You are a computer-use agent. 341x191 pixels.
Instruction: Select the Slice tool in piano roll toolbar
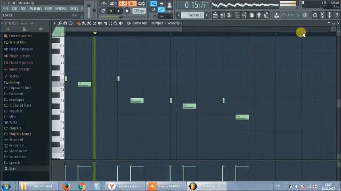click(x=105, y=23)
